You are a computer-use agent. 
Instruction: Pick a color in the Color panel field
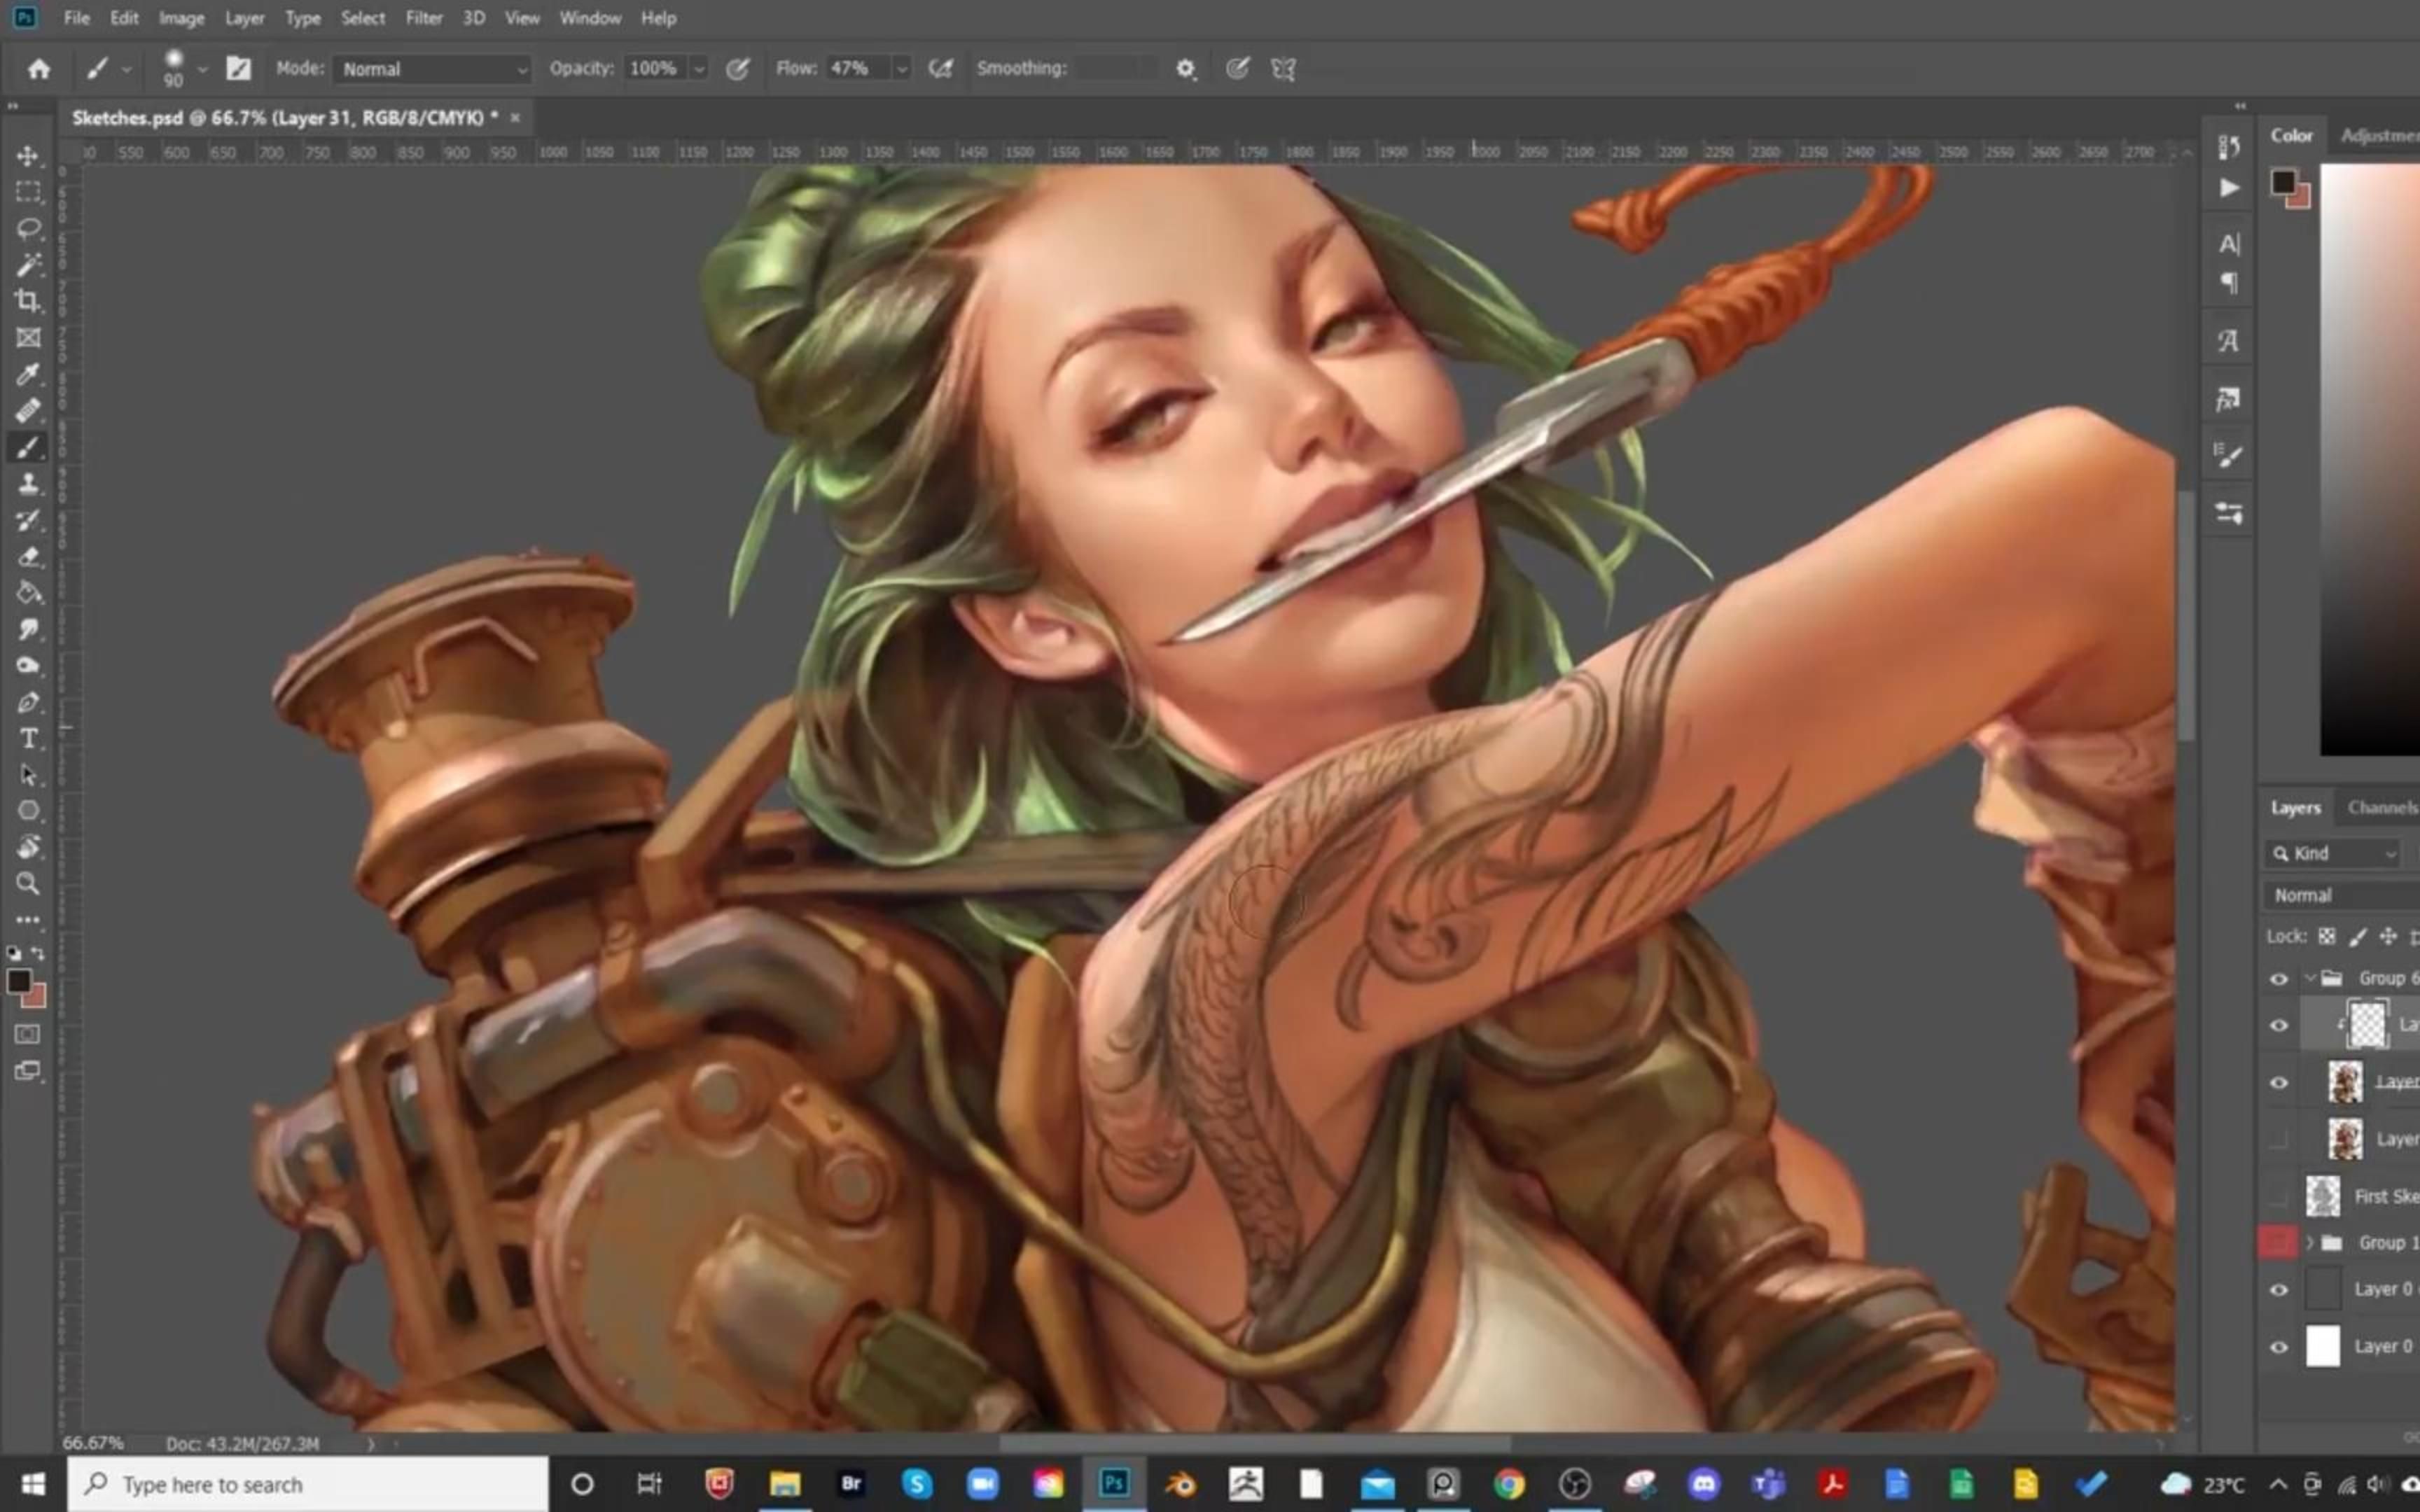click(2370, 460)
